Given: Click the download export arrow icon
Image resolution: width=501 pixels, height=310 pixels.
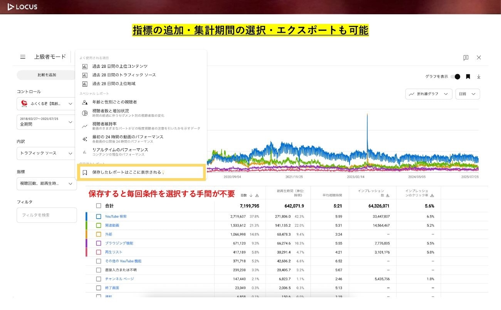Looking at the screenshot, I should pos(479,77).
